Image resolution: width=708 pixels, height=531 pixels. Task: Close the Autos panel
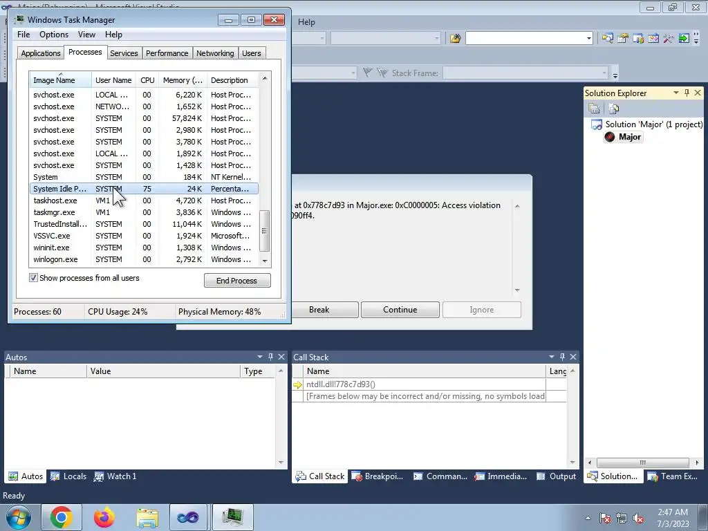click(x=281, y=357)
